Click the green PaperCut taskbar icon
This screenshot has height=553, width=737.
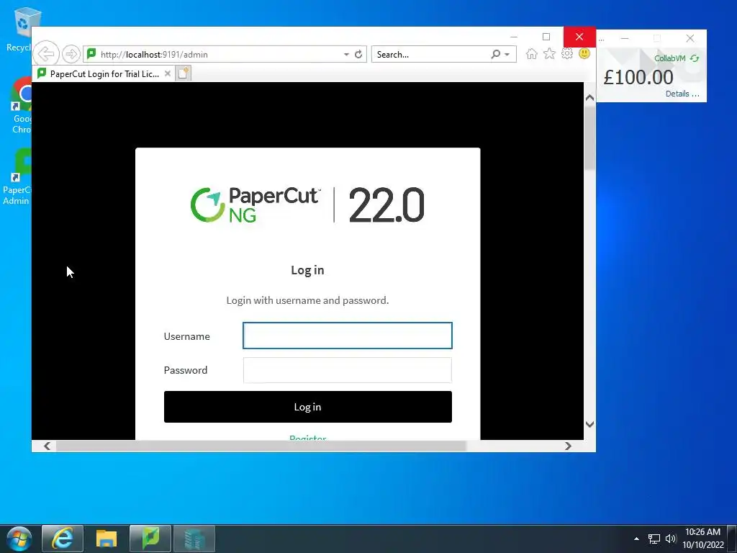tap(150, 539)
